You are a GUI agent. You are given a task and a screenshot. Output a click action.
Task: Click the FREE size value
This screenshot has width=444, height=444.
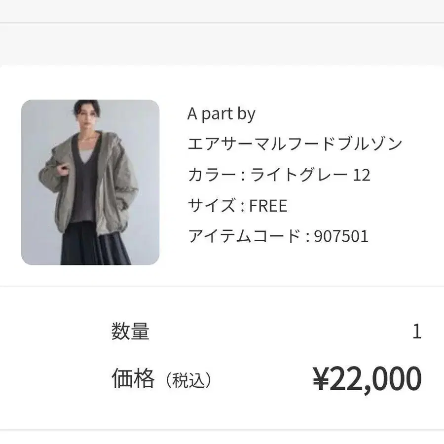(268, 206)
